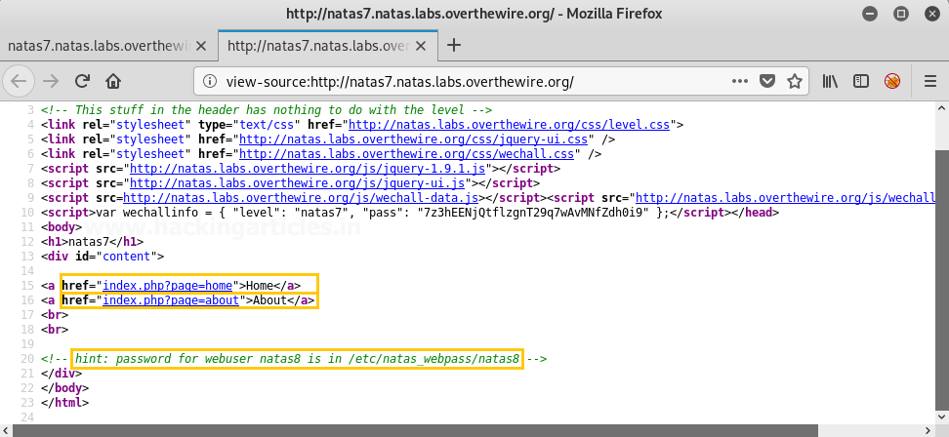Save page to Pocket icon
Image resolution: width=949 pixels, height=437 pixels.
[x=768, y=81]
